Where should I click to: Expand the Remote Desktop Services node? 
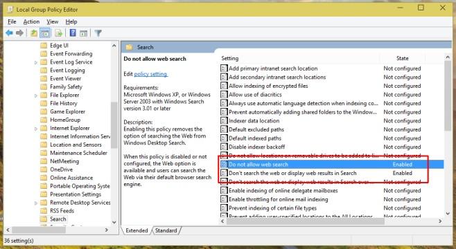click(36, 203)
